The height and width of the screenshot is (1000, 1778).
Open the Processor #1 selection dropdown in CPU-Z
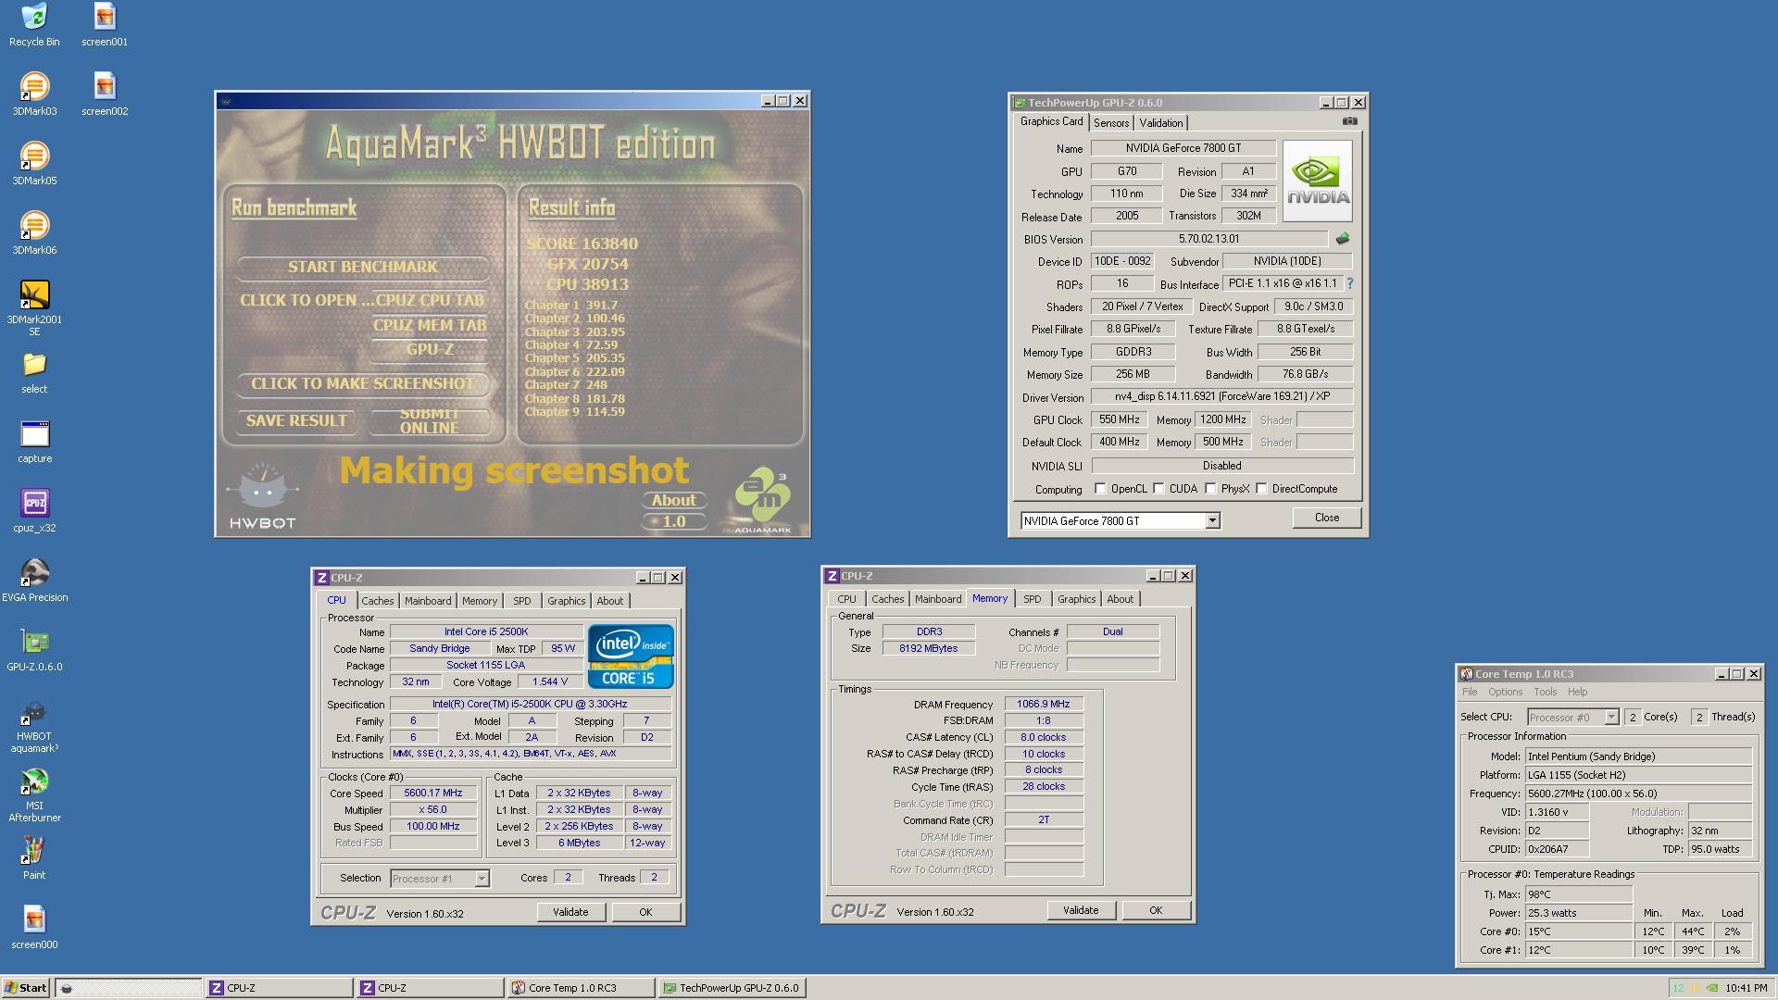(x=482, y=878)
